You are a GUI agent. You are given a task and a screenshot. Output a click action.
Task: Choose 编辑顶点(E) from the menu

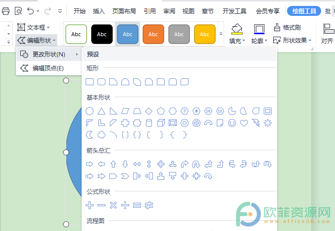click(x=49, y=68)
